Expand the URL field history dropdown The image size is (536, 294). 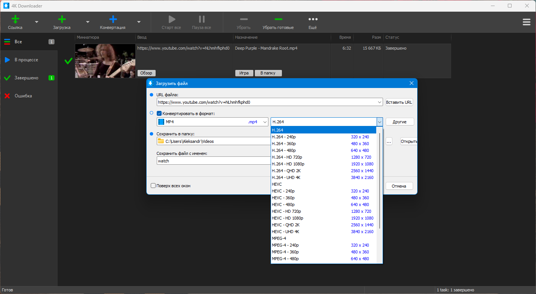[x=379, y=102]
